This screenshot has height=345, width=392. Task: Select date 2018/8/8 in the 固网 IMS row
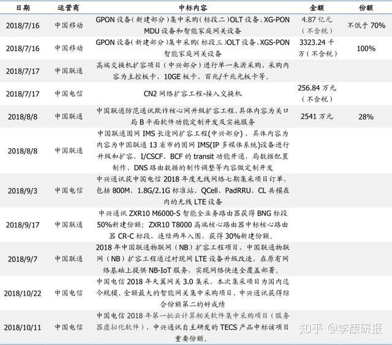23,151
